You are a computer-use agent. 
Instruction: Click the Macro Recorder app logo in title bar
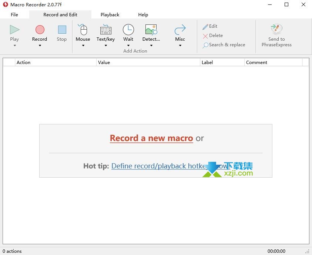[6, 4]
